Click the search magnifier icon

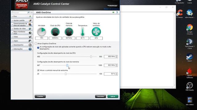point(28,12)
